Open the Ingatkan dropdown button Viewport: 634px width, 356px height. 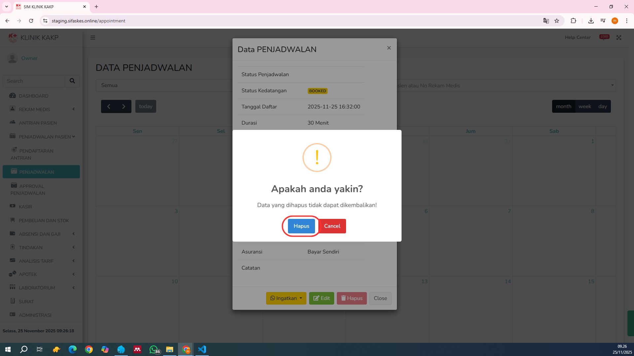(x=286, y=298)
